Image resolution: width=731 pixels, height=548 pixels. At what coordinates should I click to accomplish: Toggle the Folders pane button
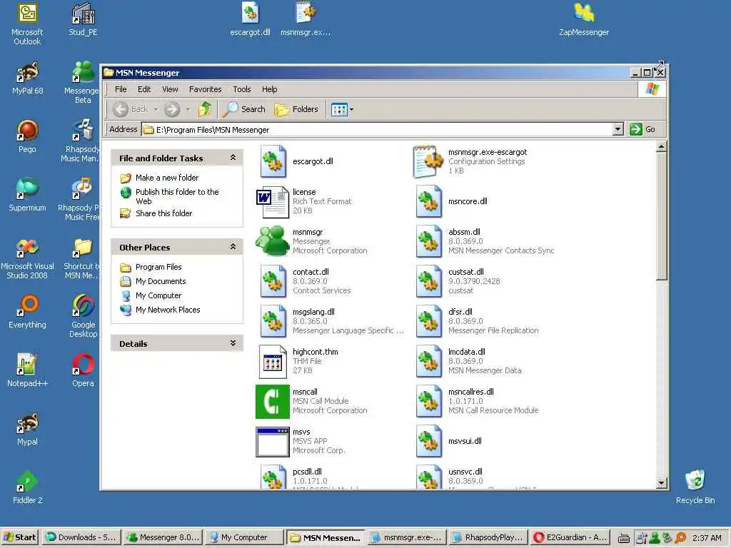coord(296,109)
